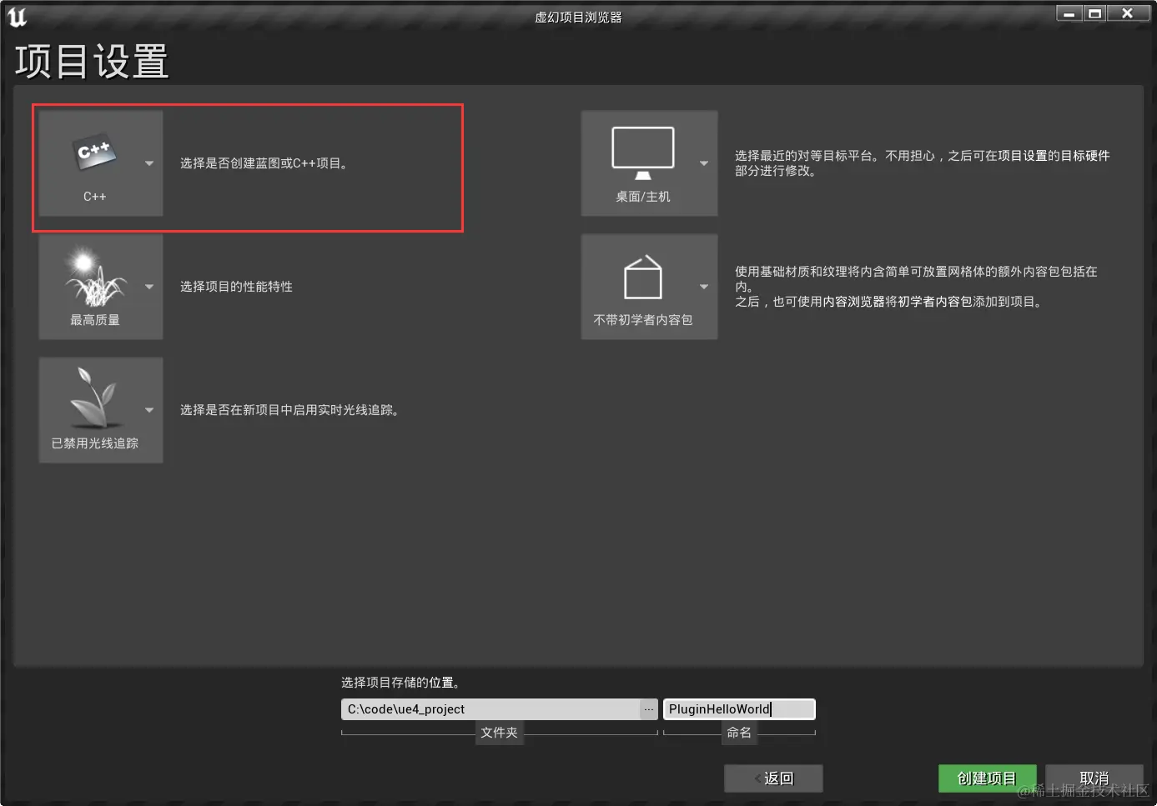Select the C:\code\ue4_project path field
The height and width of the screenshot is (806, 1157).
(x=492, y=708)
